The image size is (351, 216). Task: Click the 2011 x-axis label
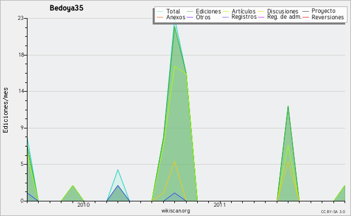219,205
